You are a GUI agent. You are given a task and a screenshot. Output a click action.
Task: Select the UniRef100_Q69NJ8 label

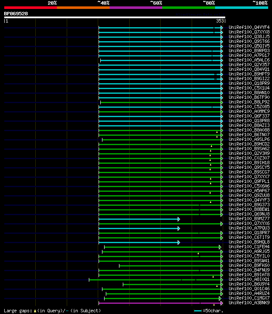(249, 214)
